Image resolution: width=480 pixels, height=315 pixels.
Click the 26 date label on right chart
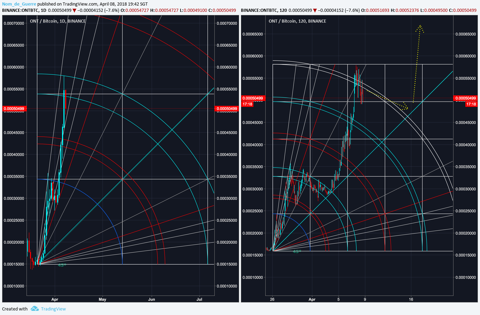click(x=272, y=299)
